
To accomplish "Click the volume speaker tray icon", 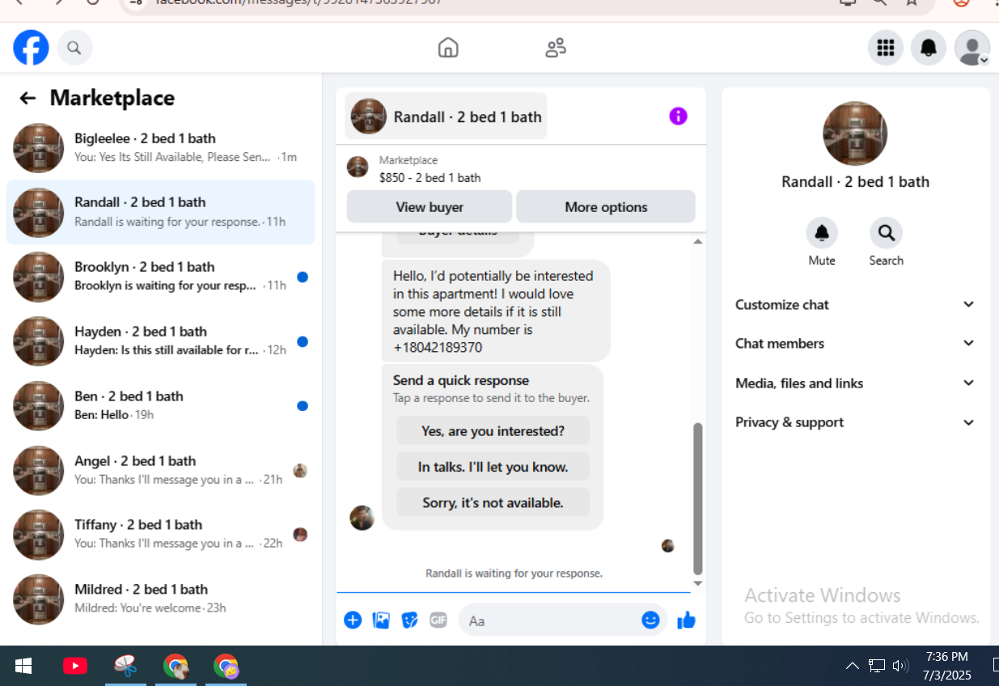I will point(900,666).
